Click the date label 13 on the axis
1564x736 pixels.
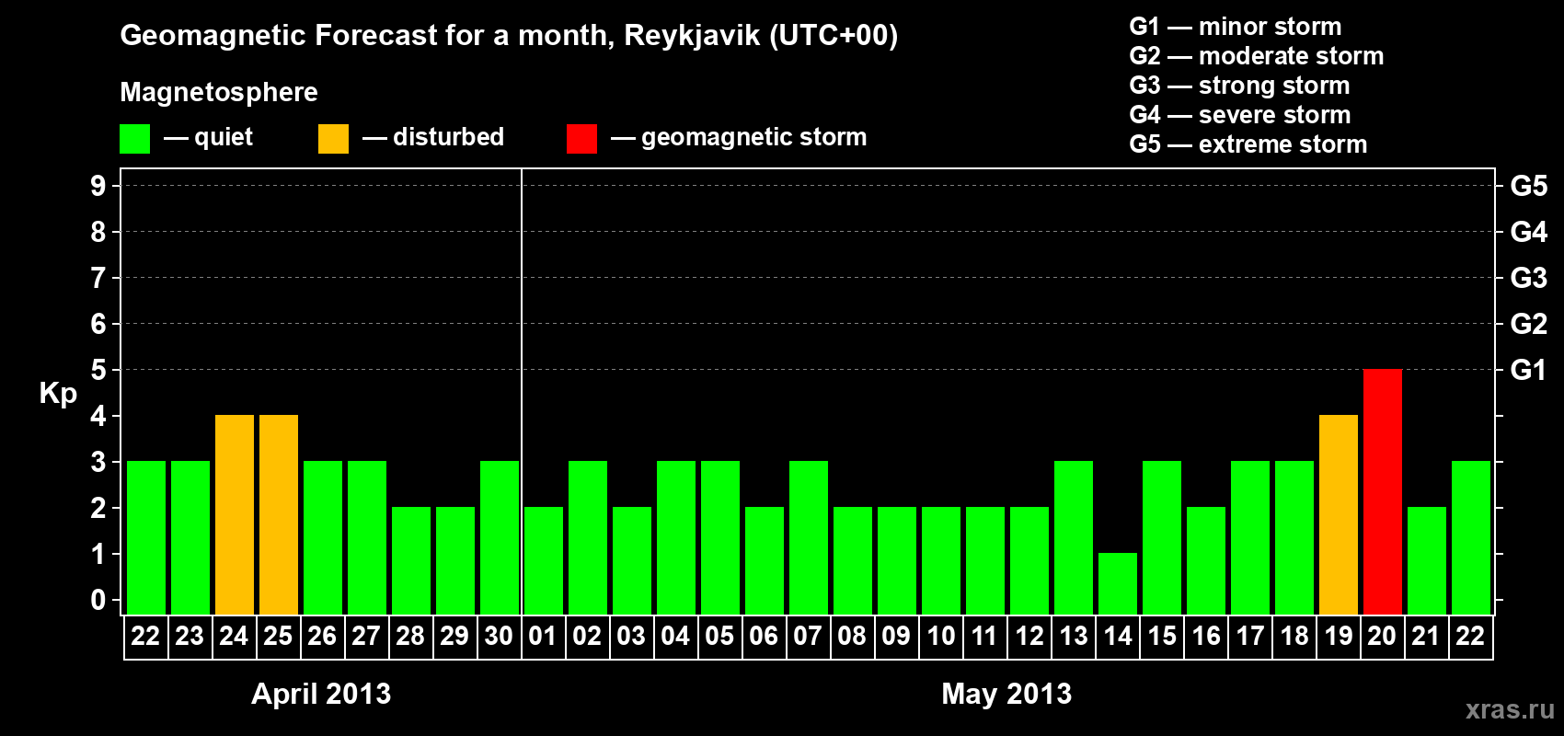[1073, 637]
